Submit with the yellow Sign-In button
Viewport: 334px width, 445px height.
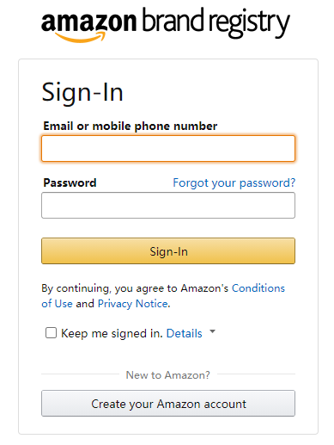coord(168,251)
